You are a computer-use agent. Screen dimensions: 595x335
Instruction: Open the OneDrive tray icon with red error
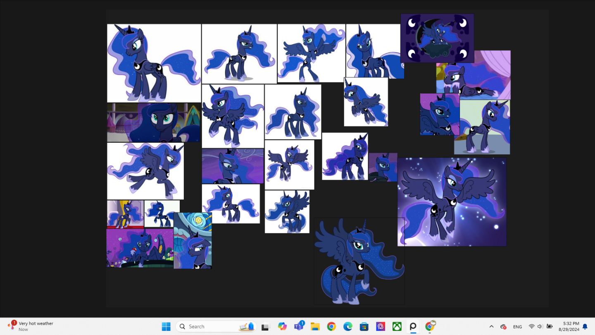[503, 327]
